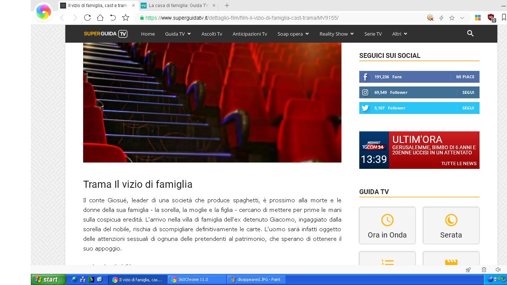Expand the Altri dropdown menu
Viewport: 507px width, 285px height.
click(400, 34)
